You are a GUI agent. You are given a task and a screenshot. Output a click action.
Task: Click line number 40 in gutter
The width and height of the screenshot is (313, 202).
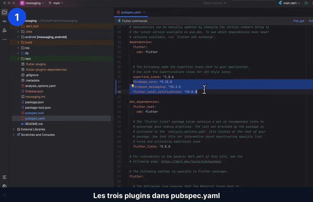pyautogui.click(x=119, y=92)
